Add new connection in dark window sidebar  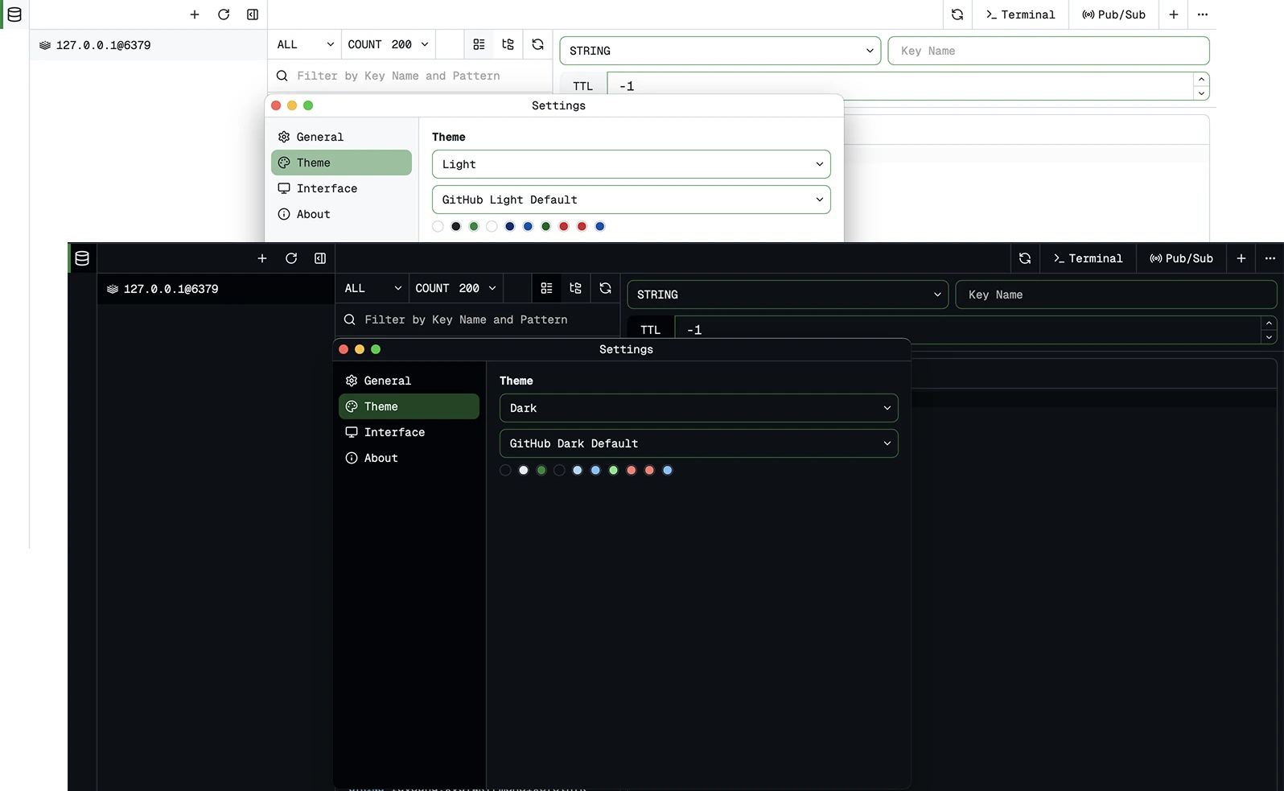[x=262, y=258]
